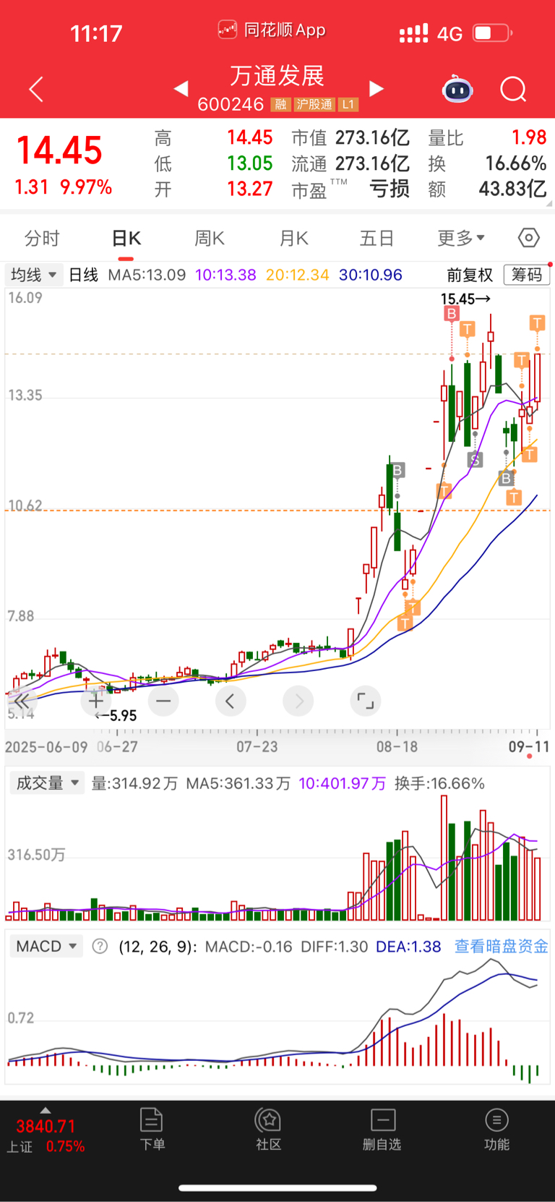This screenshot has height=1202, width=555.
Task: Tap the gray S marker on chart
Action: pyautogui.click(x=474, y=459)
